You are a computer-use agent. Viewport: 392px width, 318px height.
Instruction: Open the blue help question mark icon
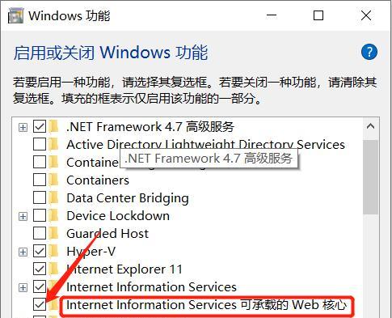click(369, 52)
